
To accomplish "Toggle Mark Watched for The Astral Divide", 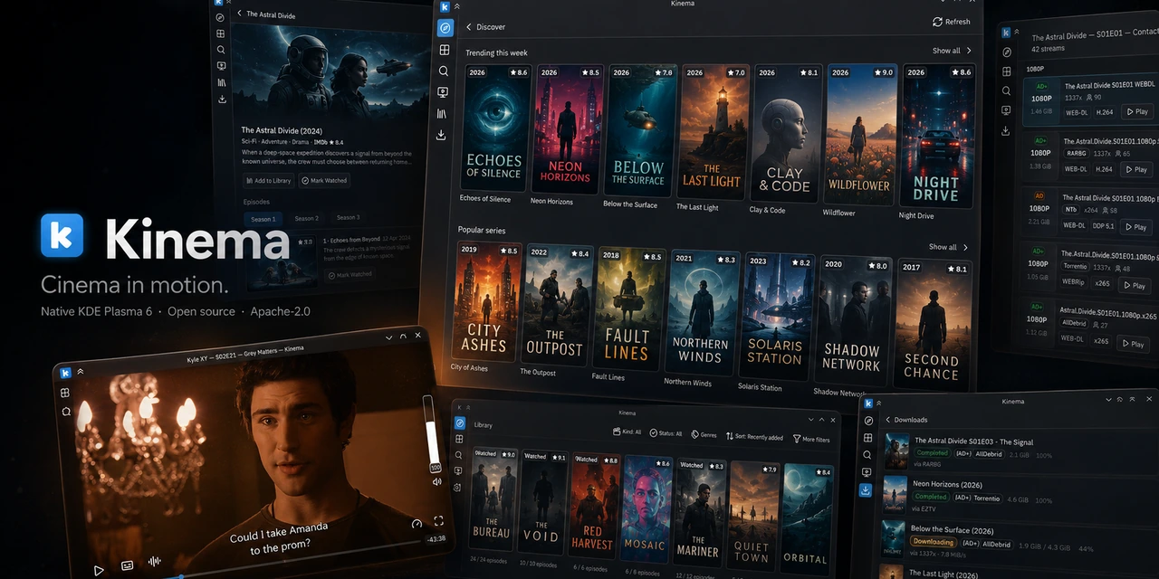I will 324,180.
